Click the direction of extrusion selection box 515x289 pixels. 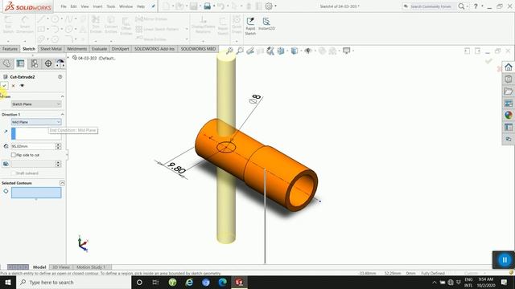[36, 134]
